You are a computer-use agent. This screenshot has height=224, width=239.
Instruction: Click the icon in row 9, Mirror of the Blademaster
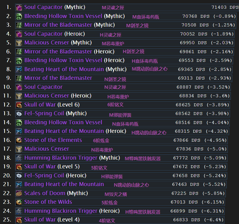(x=19, y=78)
